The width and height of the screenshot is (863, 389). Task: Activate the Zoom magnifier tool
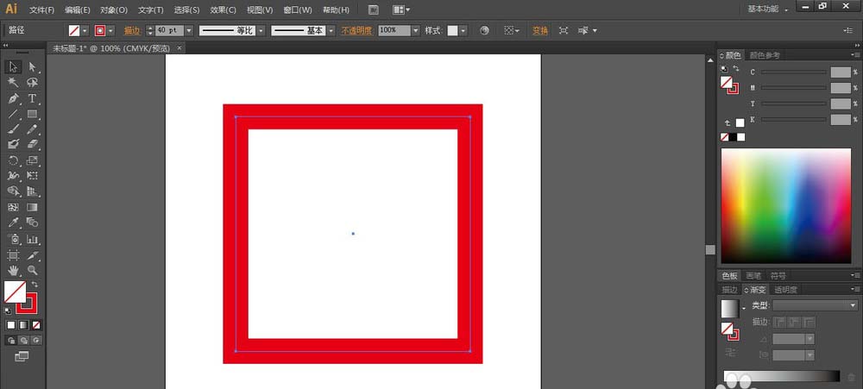(32, 271)
